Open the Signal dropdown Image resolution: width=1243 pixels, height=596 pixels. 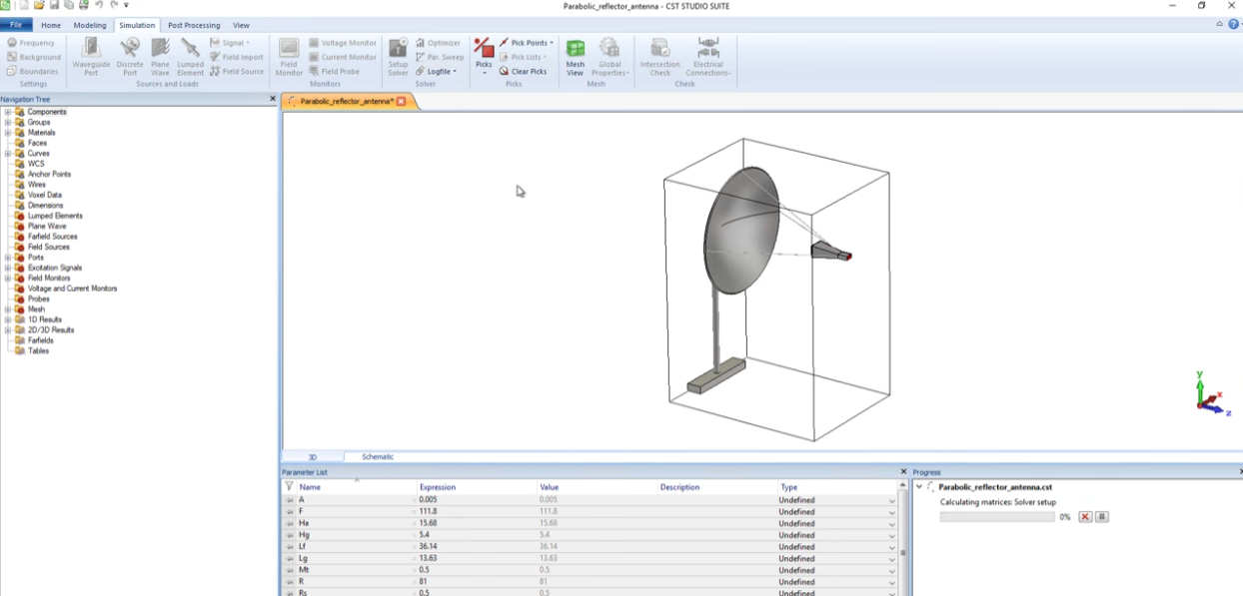pyautogui.click(x=230, y=43)
